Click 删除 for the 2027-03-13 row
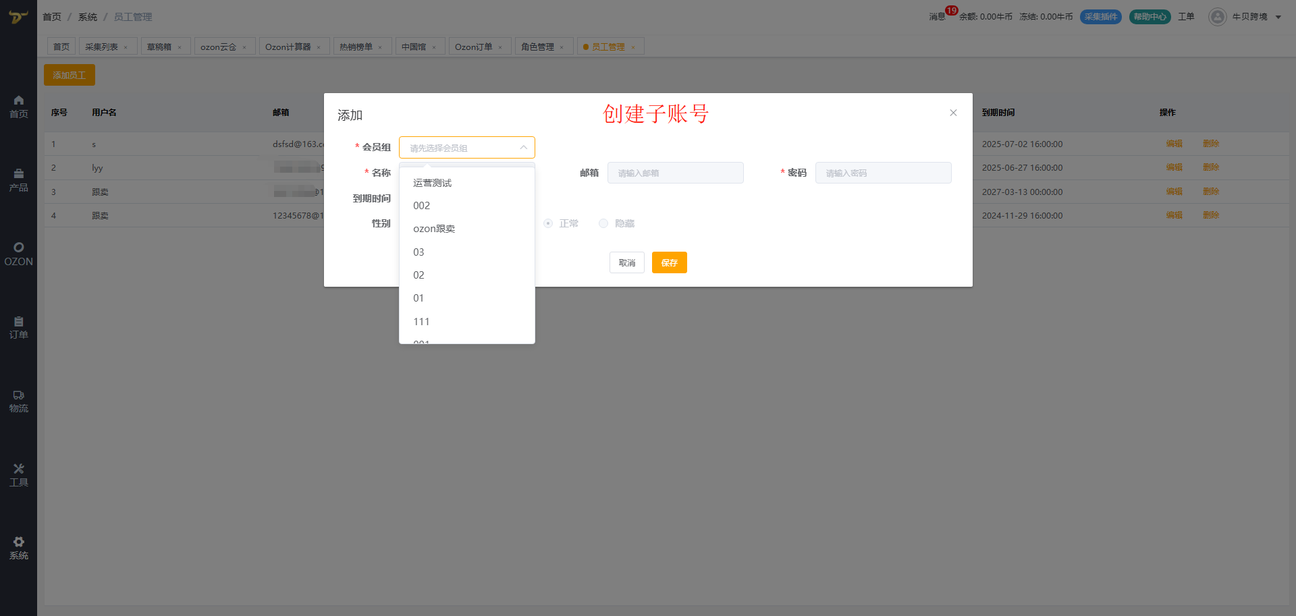 (1211, 192)
